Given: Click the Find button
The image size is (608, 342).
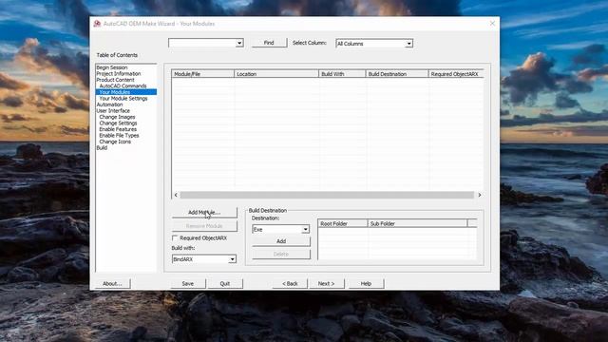Looking at the screenshot, I should point(269,43).
